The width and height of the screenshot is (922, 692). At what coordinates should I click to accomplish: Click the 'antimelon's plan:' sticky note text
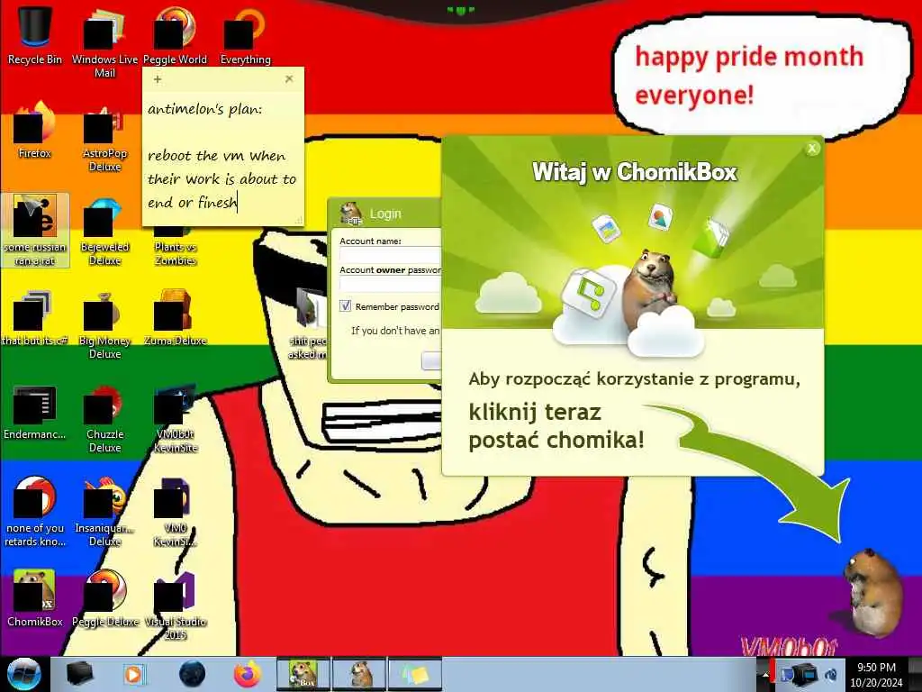[205, 109]
